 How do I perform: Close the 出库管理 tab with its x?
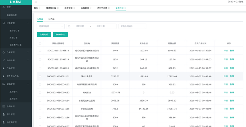pos(74,8)
